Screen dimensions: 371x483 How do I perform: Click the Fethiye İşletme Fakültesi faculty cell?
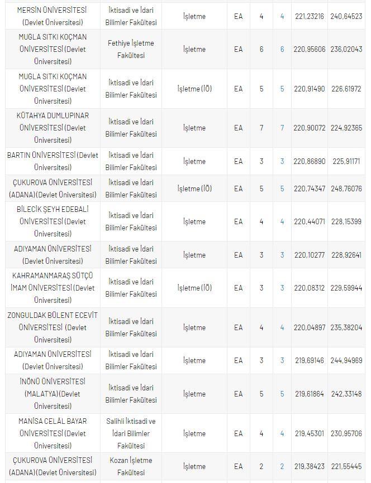coord(131,50)
